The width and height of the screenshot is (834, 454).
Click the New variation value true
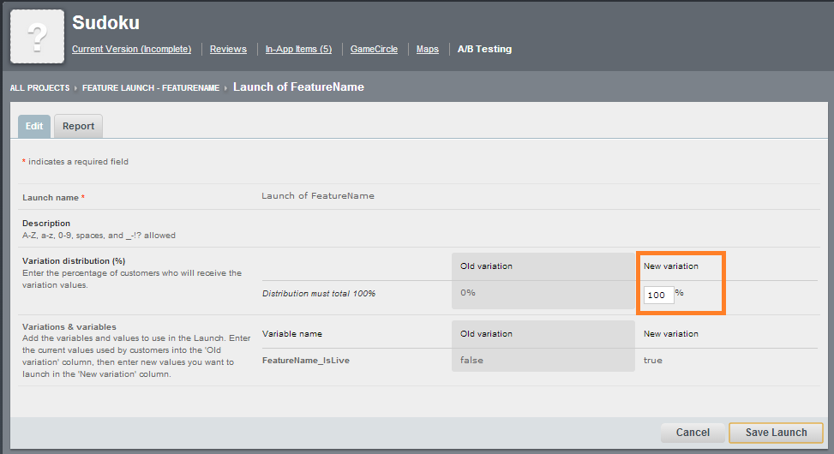click(653, 361)
